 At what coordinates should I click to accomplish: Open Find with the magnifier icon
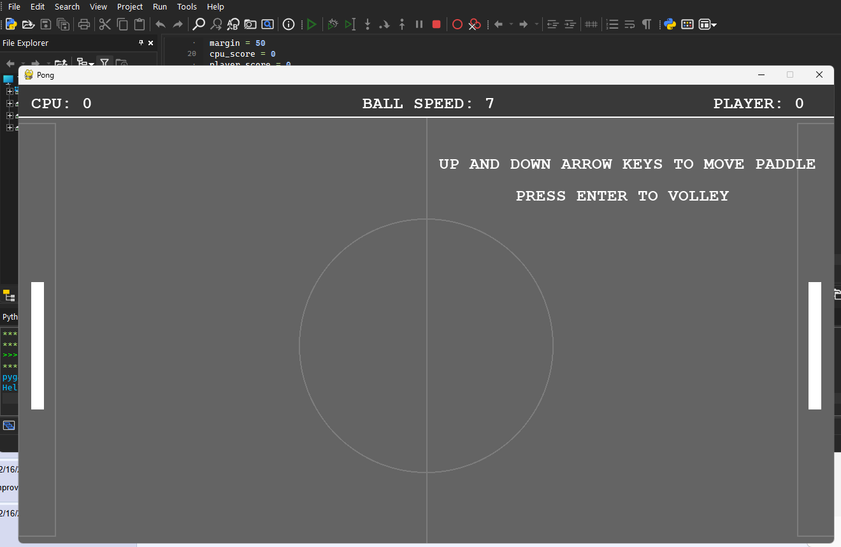point(199,24)
